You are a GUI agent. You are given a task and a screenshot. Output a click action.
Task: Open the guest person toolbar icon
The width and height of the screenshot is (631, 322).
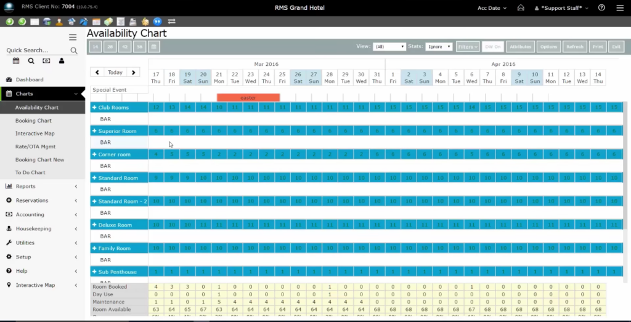tap(59, 22)
